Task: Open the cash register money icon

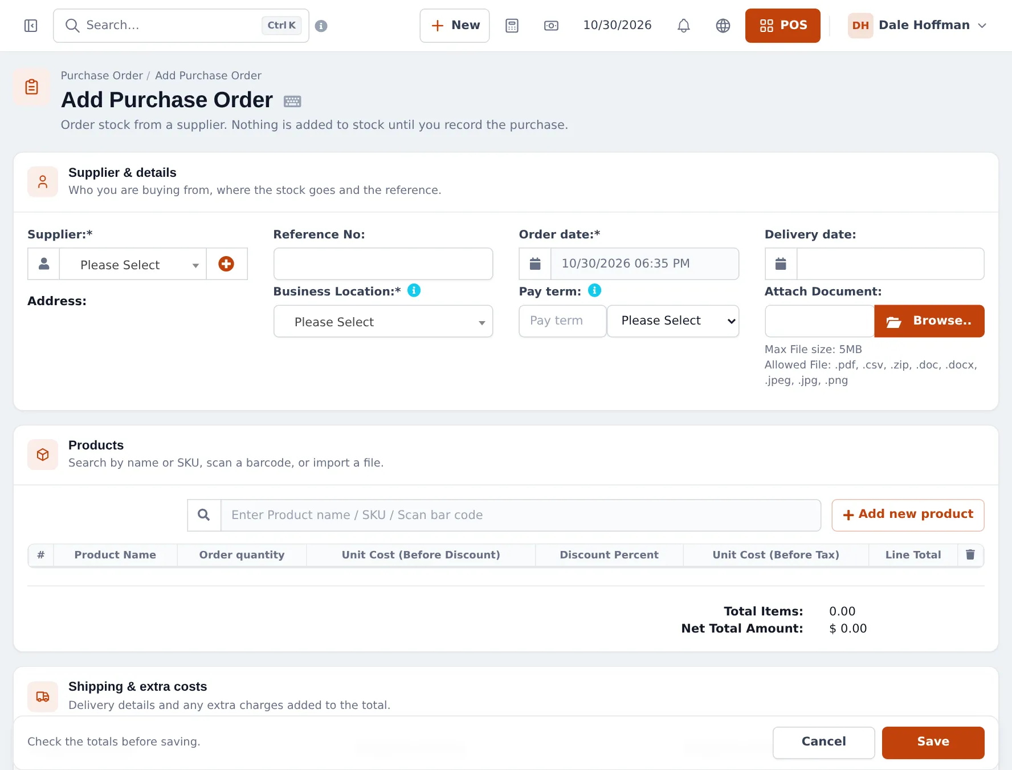Action: 551,26
